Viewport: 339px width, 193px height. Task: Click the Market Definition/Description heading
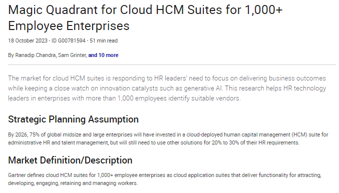[70, 160]
